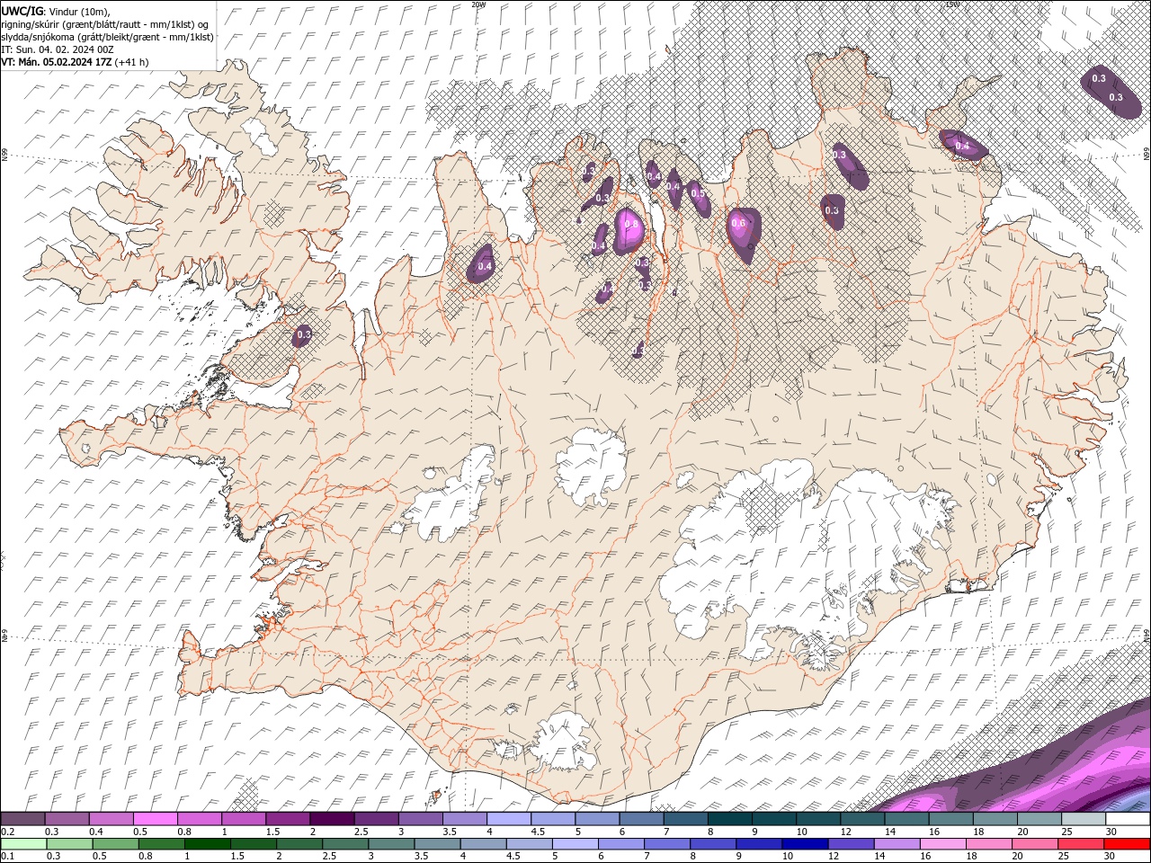Screen dimensions: 1151x863
Task: Click the 'VT: Mán. 05.02.2024 17Z' valid time
Action: tap(57, 62)
